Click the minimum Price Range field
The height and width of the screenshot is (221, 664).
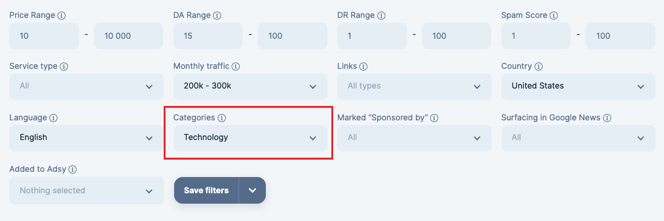tap(44, 36)
